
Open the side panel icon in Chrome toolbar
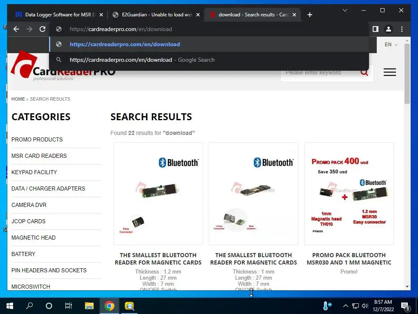pyautogui.click(x=376, y=29)
